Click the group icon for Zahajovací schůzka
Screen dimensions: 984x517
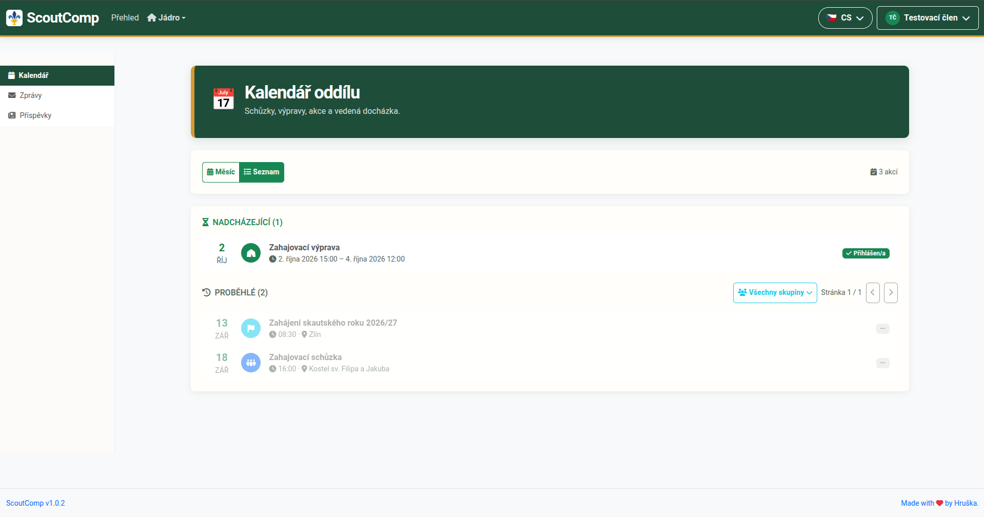coord(251,363)
